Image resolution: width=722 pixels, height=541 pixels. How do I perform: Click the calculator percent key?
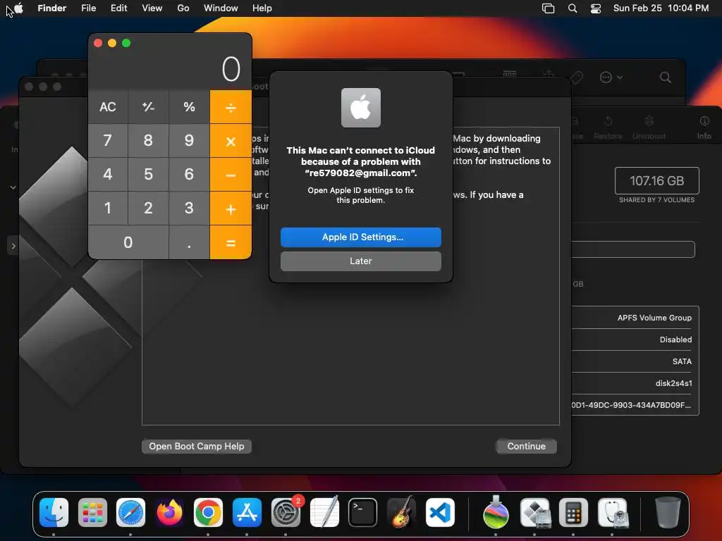pyautogui.click(x=189, y=107)
